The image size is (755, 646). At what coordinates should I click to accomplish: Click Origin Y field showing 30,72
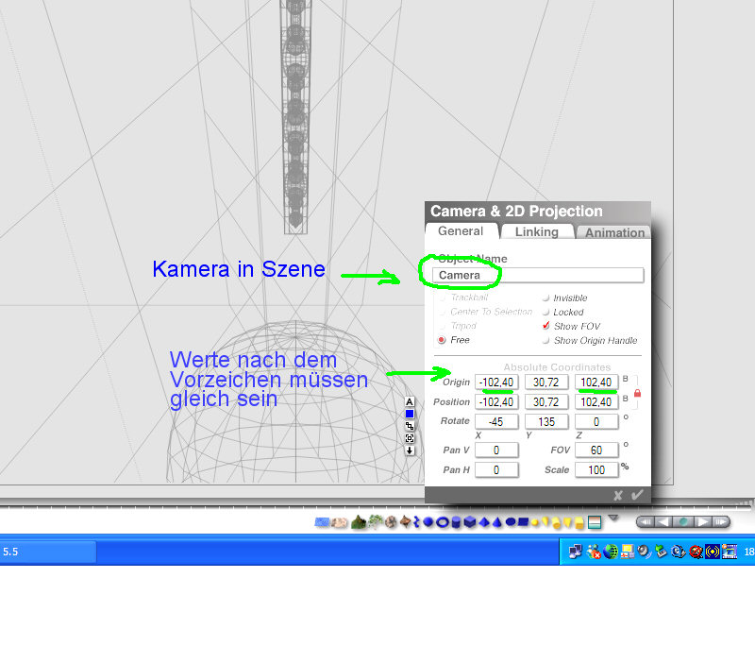(x=546, y=382)
